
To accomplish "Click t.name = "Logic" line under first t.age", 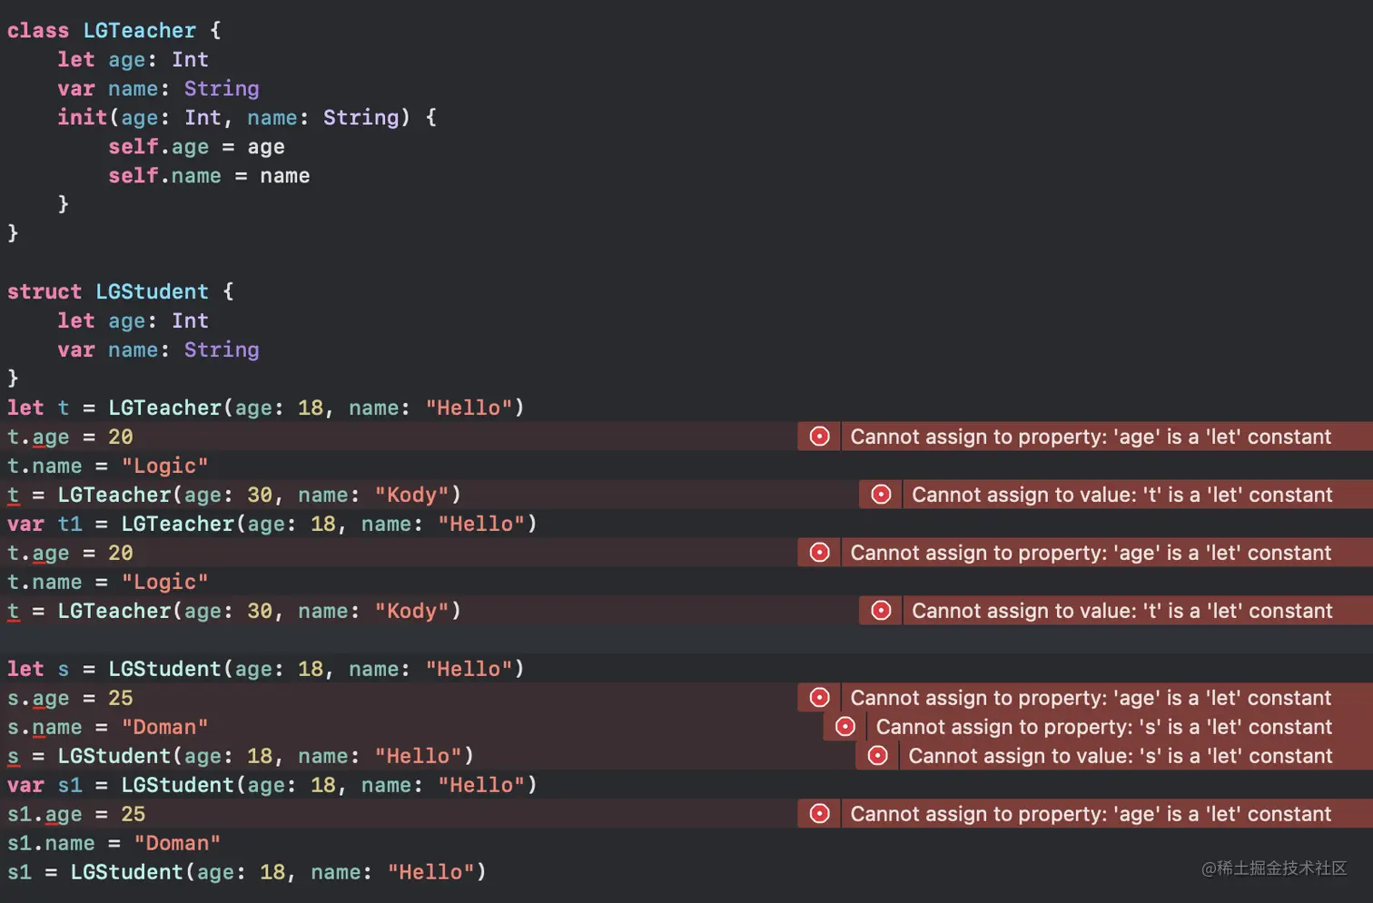I will pos(107,466).
